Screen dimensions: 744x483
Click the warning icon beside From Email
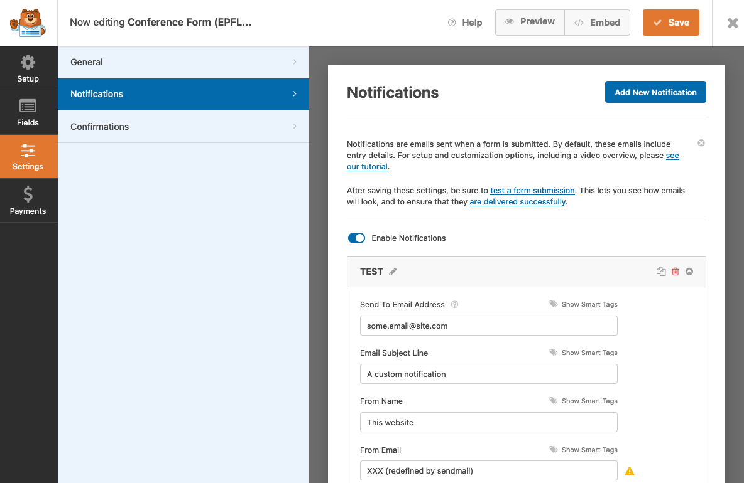point(630,471)
